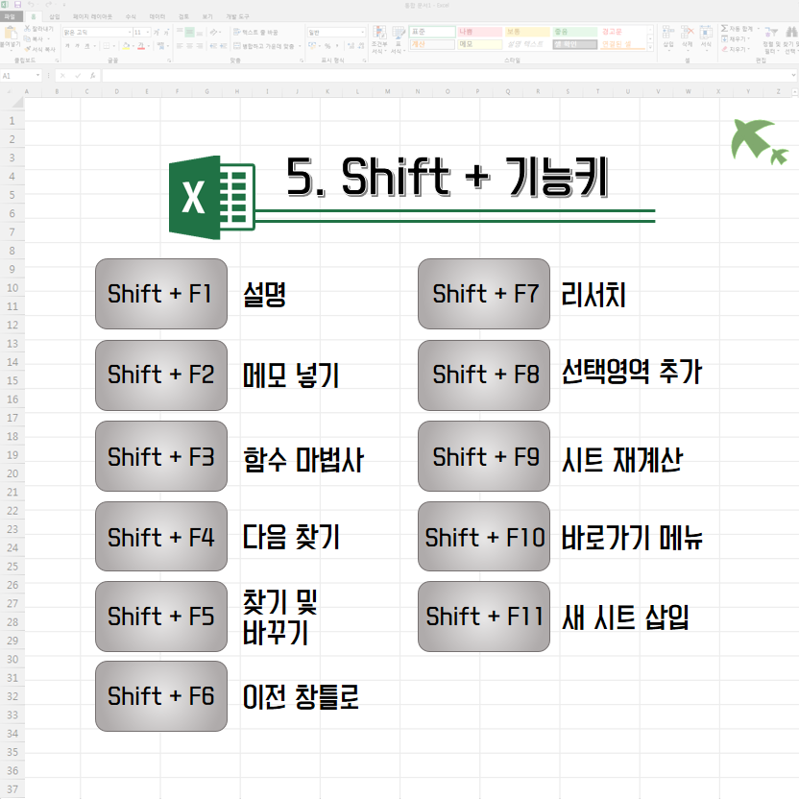Screen dimensions: 799x799
Task: Click the Save icon in quick access toolbar
Action: [16, 5]
